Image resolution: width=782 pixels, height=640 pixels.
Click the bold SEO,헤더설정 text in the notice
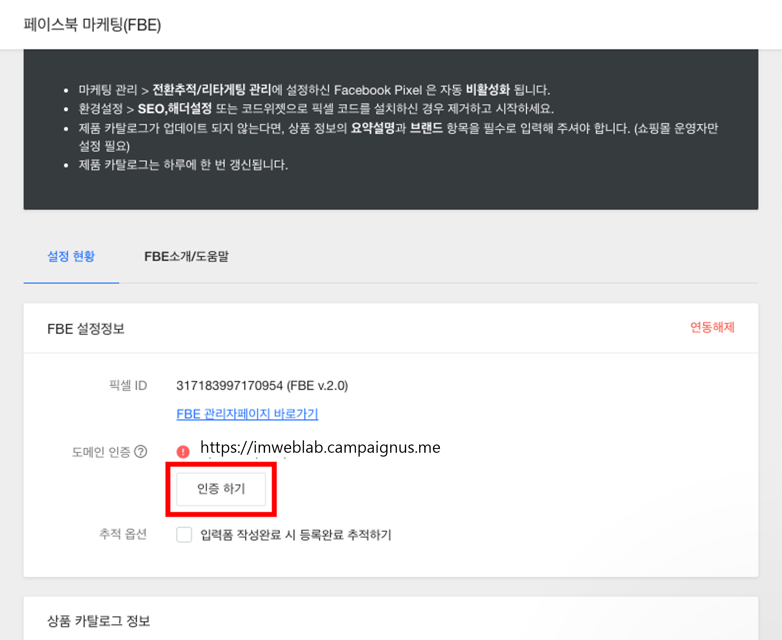tap(175, 109)
